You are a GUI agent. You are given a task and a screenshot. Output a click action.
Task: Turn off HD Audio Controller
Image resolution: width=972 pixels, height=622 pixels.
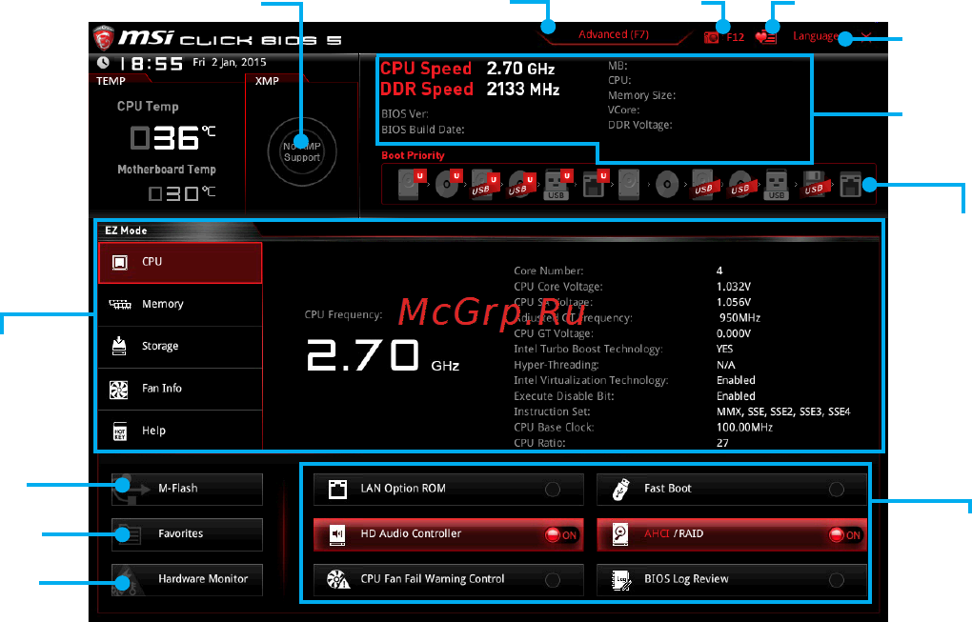(561, 534)
